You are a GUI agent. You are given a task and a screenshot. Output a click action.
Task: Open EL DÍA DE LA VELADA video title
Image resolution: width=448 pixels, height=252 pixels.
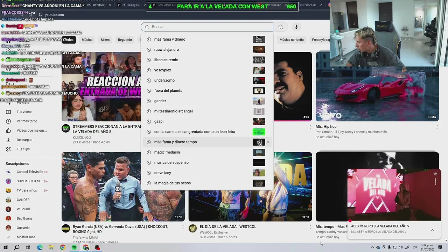click(x=228, y=227)
